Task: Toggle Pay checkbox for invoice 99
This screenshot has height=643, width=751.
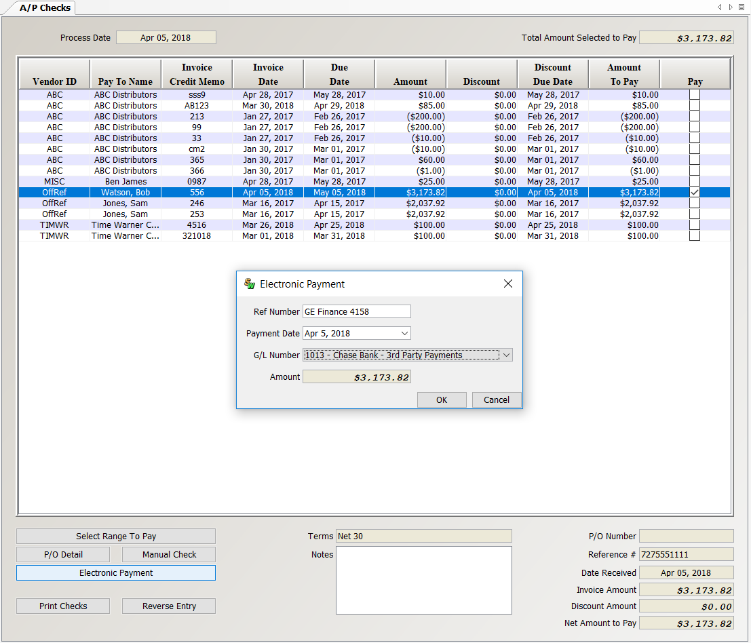Action: 695,128
